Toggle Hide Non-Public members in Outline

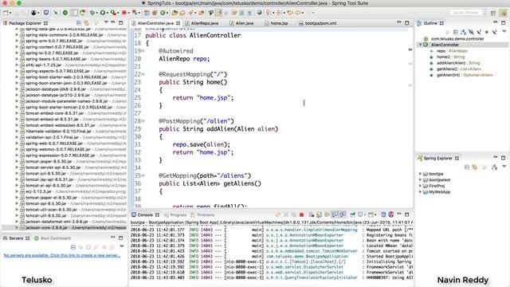(487, 32)
